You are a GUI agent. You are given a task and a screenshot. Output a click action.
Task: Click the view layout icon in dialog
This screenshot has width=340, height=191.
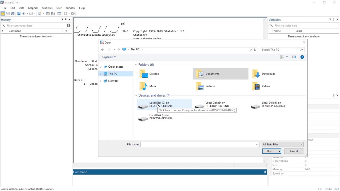point(282,57)
